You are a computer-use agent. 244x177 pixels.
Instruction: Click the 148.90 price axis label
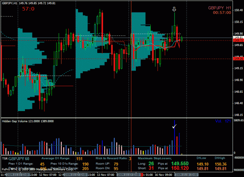[x=239, y=80]
